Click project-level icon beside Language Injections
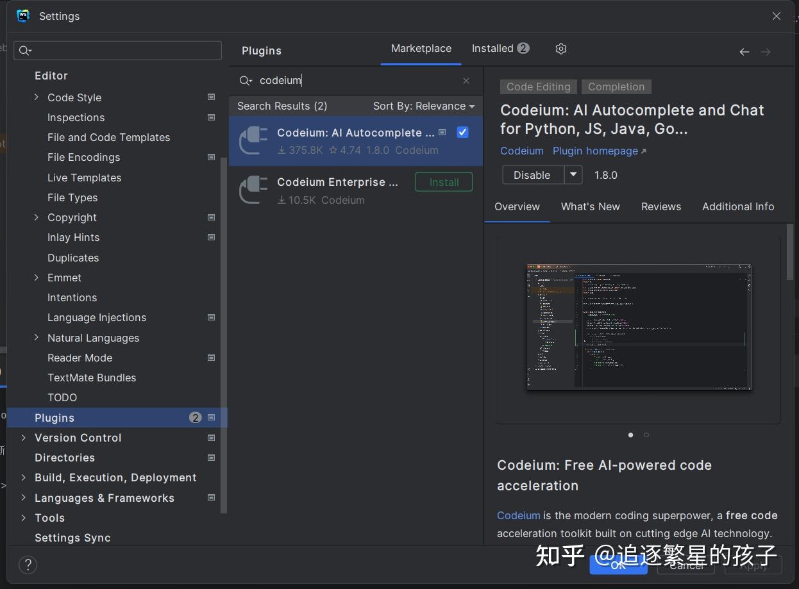799x589 pixels. 211,317
